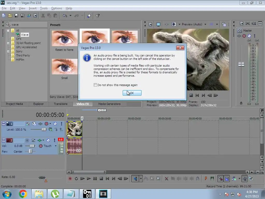Click the Track 1 Level slider

tap(43, 130)
